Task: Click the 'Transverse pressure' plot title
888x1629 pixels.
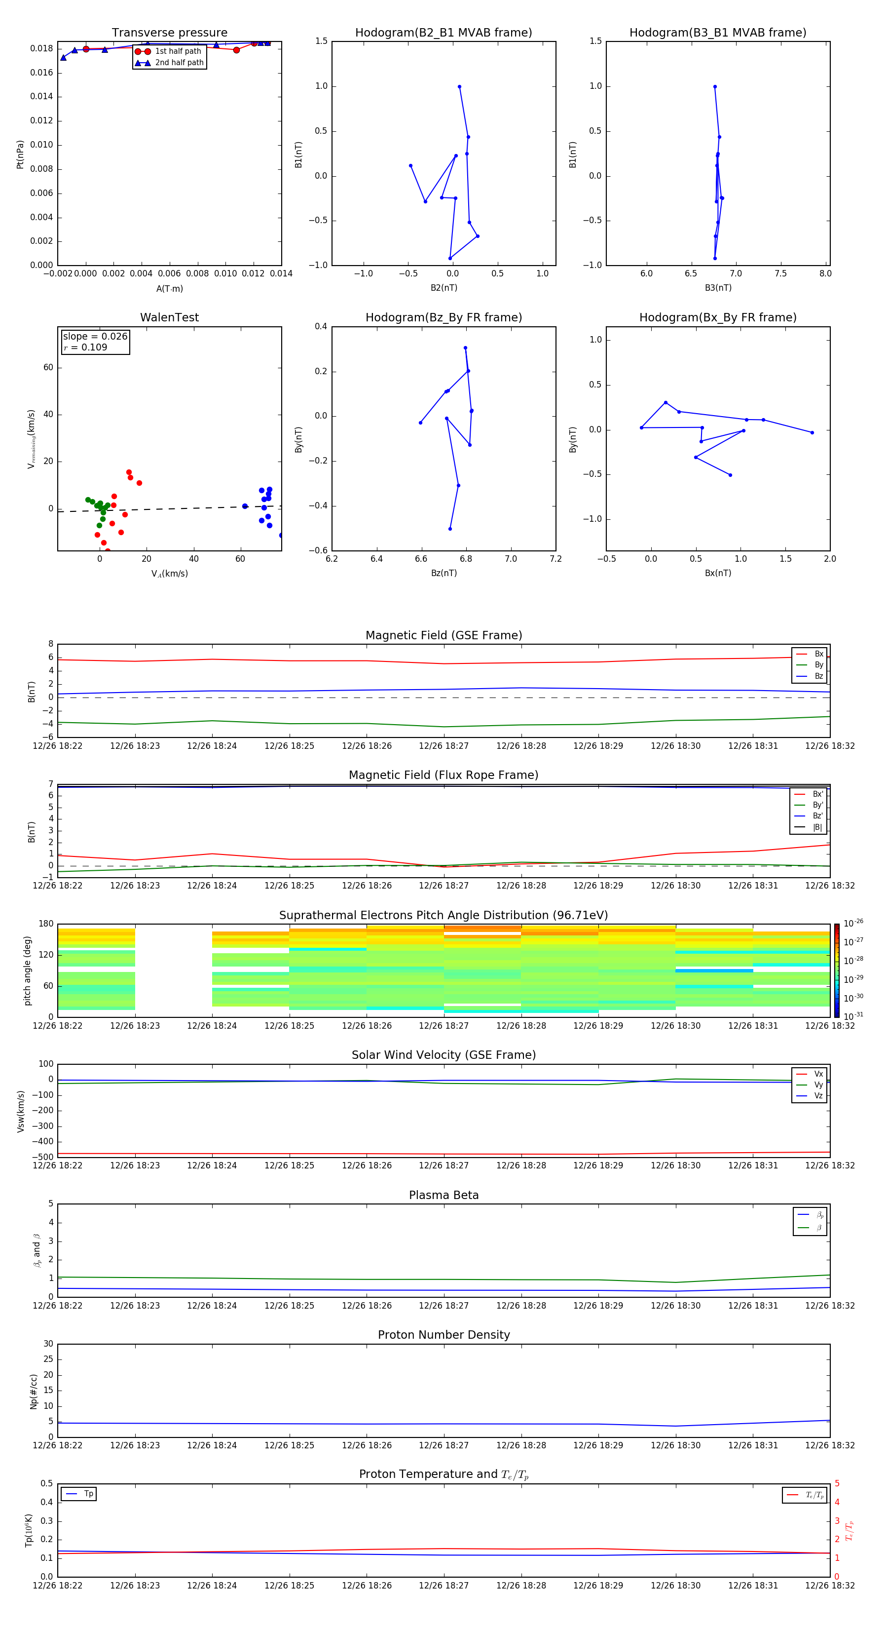Action: [169, 32]
